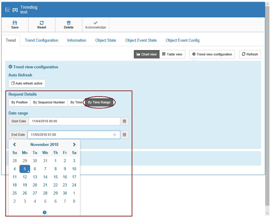
Task: Click the Reset refresh icon
Action: [42, 23]
